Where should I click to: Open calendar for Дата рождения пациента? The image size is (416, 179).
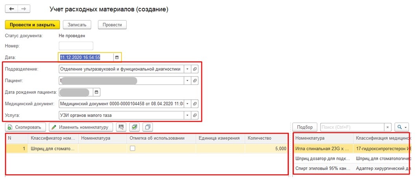97,92
